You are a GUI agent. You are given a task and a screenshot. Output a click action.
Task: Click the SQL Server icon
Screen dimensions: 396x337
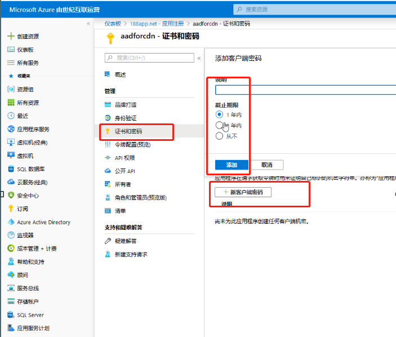coord(11,314)
